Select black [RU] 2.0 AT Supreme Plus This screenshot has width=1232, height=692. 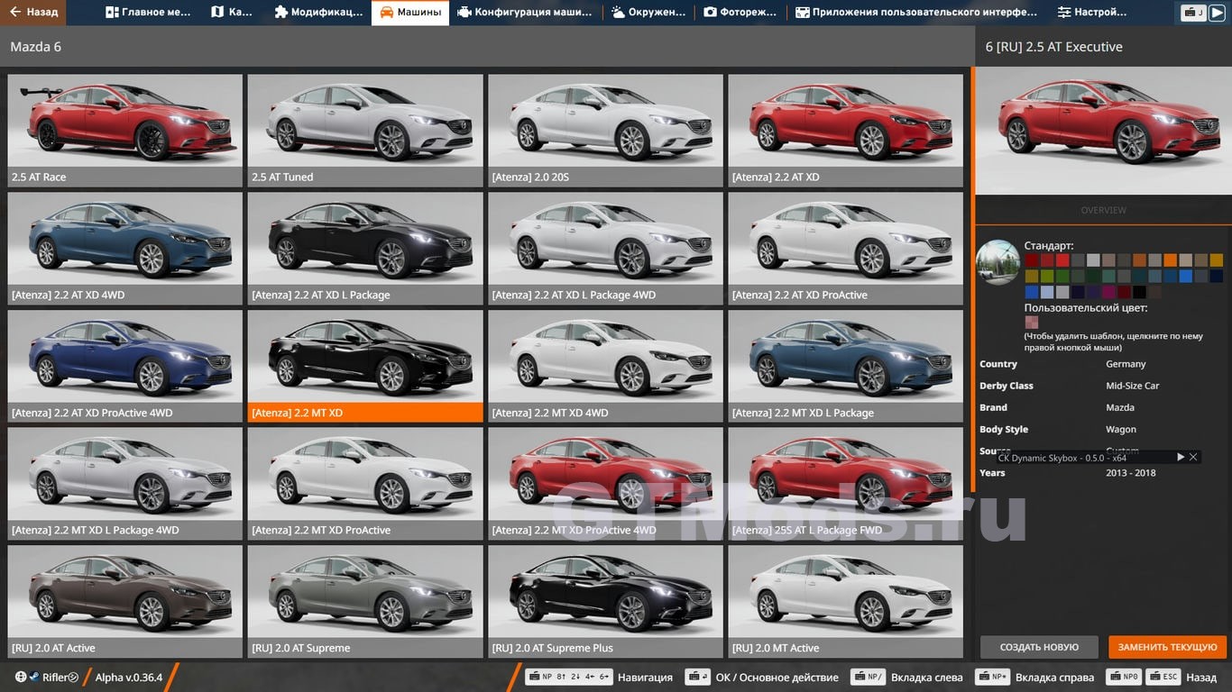[605, 601]
